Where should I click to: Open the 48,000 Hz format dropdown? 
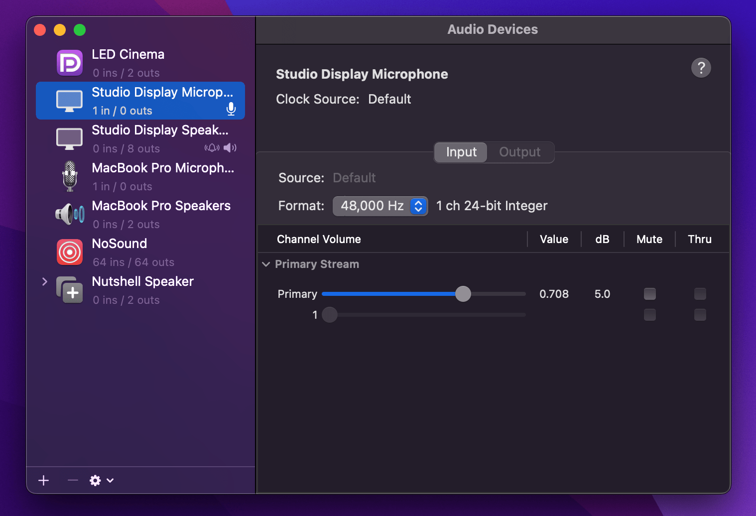point(380,206)
